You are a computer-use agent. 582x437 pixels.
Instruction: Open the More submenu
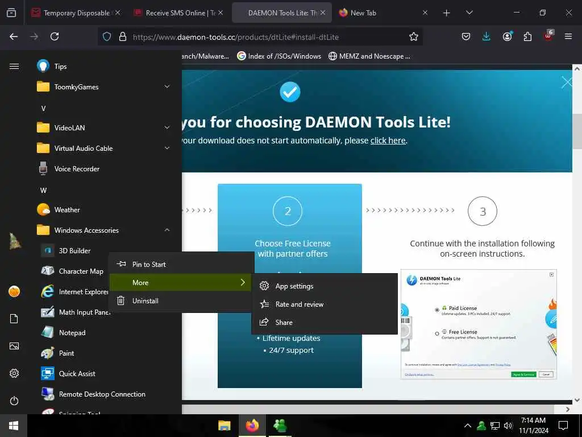(181, 283)
